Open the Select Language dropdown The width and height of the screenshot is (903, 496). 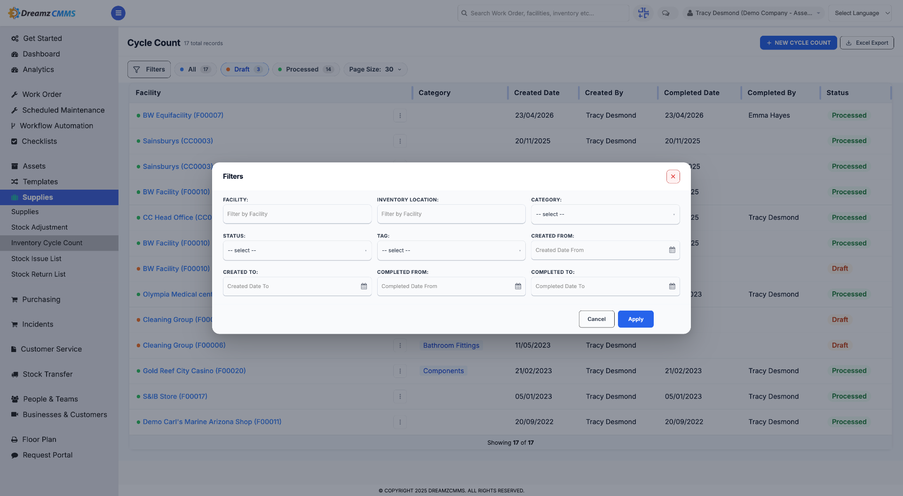[x=860, y=13]
